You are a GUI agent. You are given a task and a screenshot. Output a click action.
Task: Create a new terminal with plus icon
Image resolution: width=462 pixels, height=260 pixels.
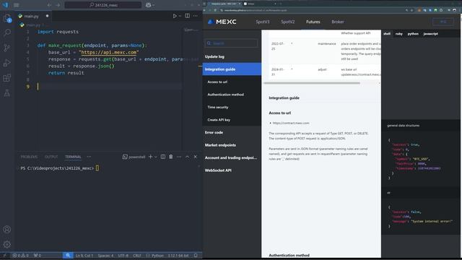[151, 157]
